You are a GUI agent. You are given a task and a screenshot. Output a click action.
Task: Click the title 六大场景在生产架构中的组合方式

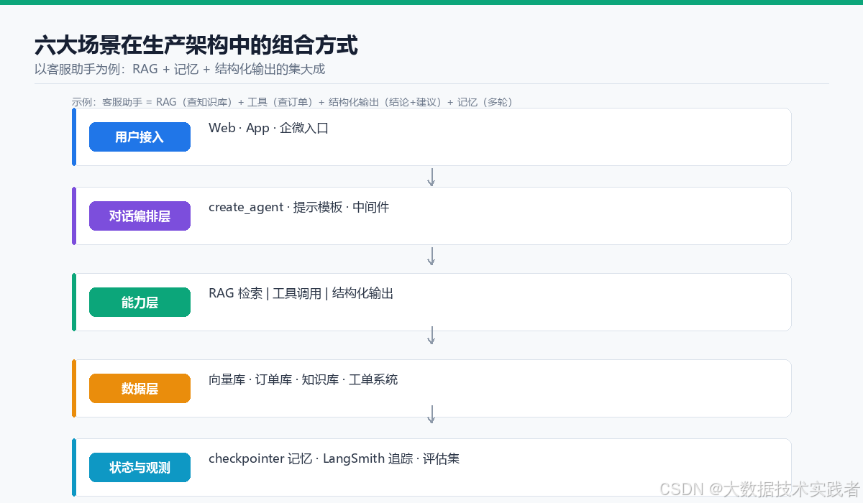pos(196,46)
